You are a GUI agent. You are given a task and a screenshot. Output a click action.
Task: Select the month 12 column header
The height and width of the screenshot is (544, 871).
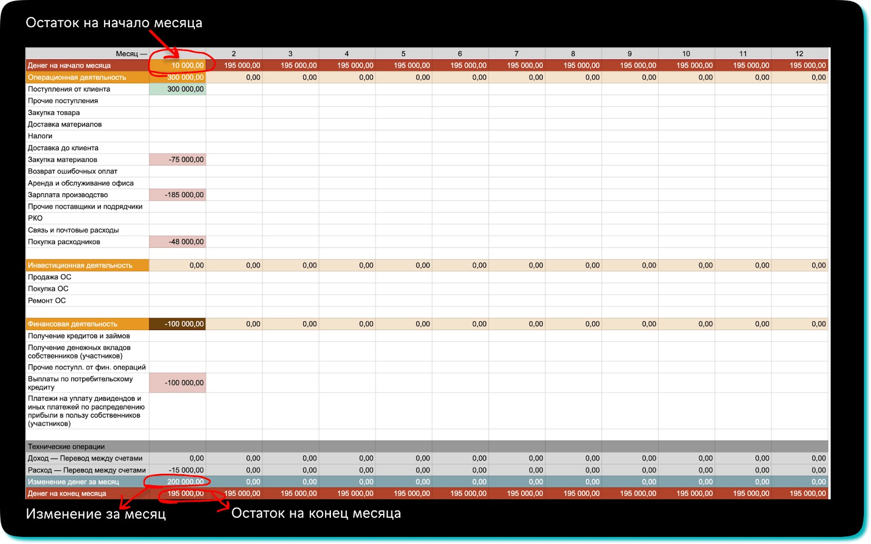point(799,53)
